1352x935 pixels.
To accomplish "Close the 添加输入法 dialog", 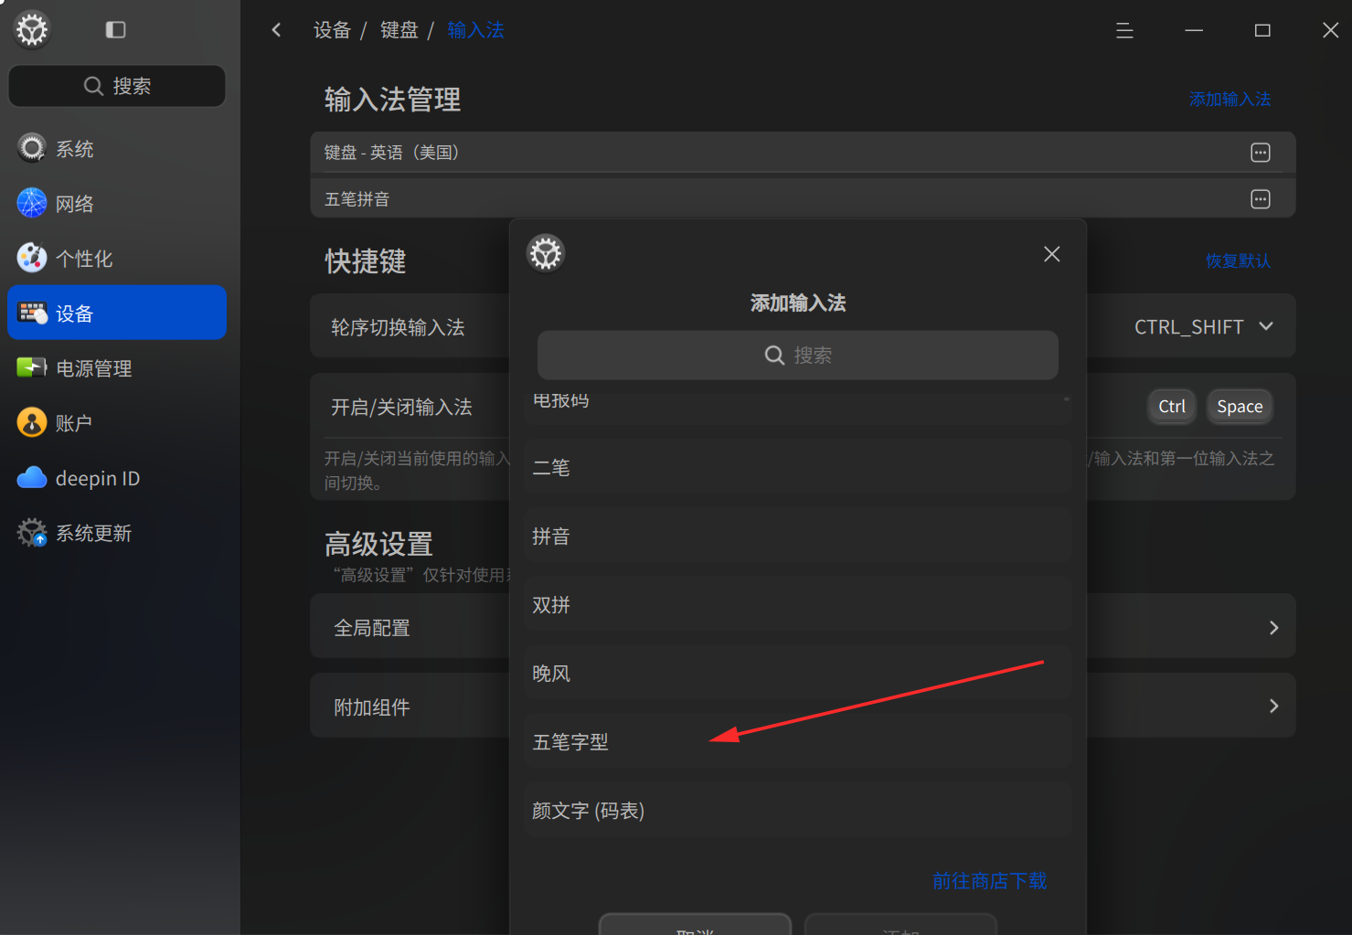I will 1052,254.
